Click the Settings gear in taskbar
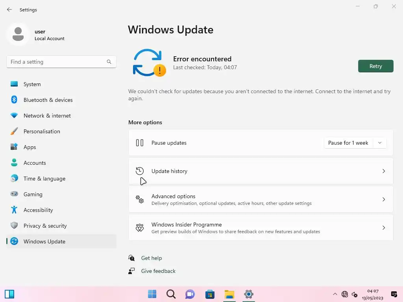 [249, 294]
